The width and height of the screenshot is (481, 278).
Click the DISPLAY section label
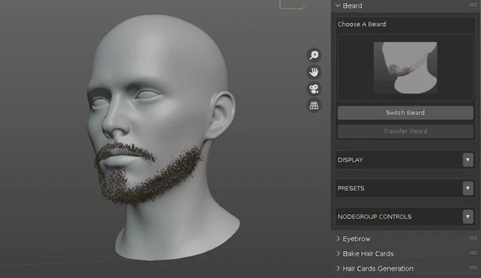coord(350,160)
